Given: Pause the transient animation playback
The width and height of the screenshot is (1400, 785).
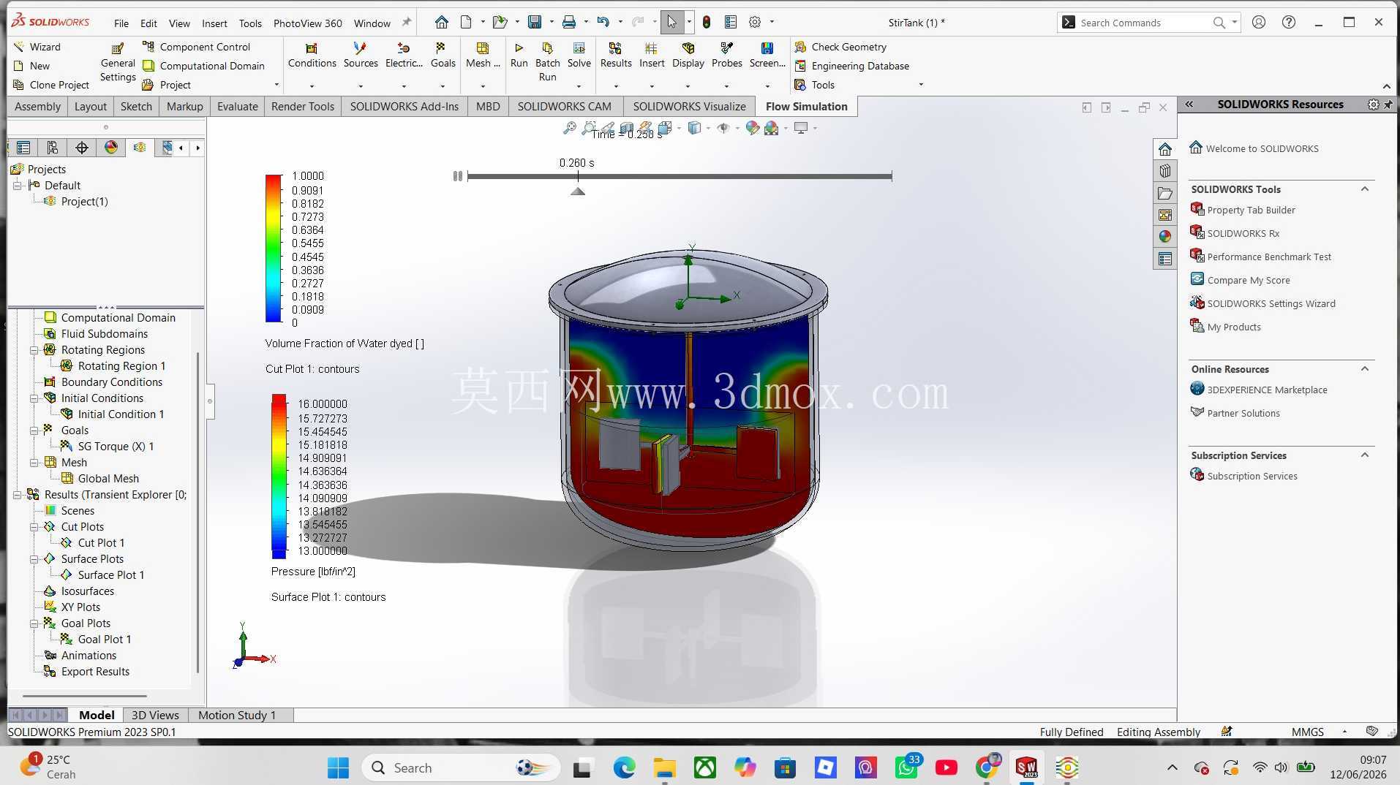Looking at the screenshot, I should [x=457, y=176].
